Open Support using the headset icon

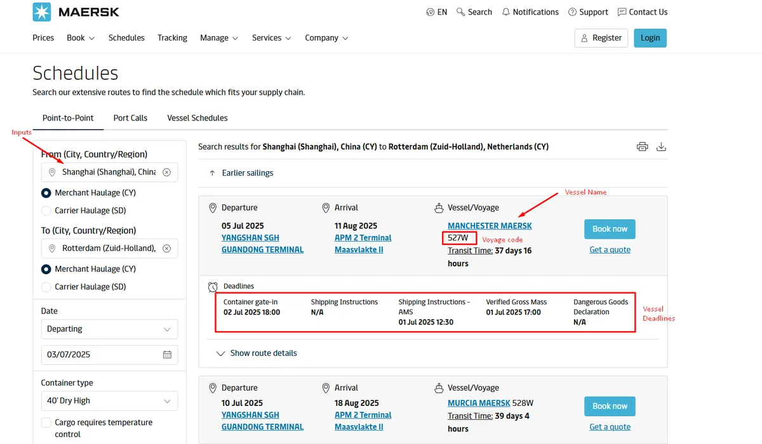pyautogui.click(x=573, y=11)
